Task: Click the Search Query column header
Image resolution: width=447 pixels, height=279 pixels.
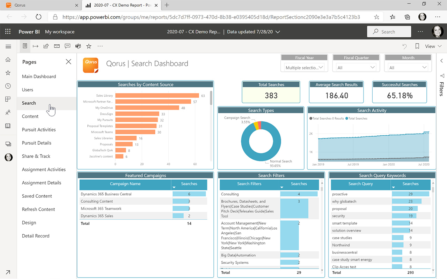Action: [x=361, y=184]
